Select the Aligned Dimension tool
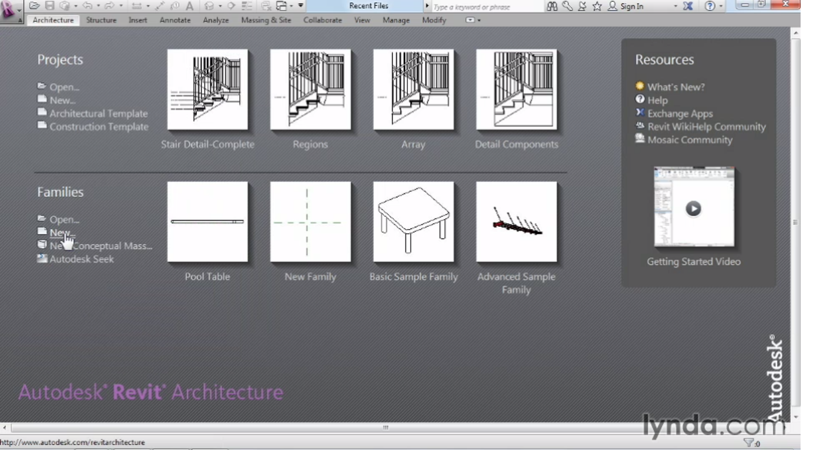Screen dimensions: 817x450 [160, 6]
